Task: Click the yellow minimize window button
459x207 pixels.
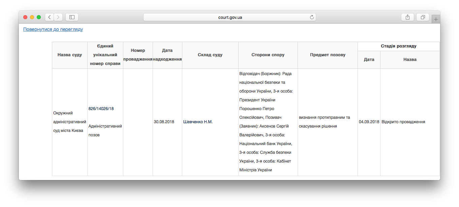Action: [32, 17]
